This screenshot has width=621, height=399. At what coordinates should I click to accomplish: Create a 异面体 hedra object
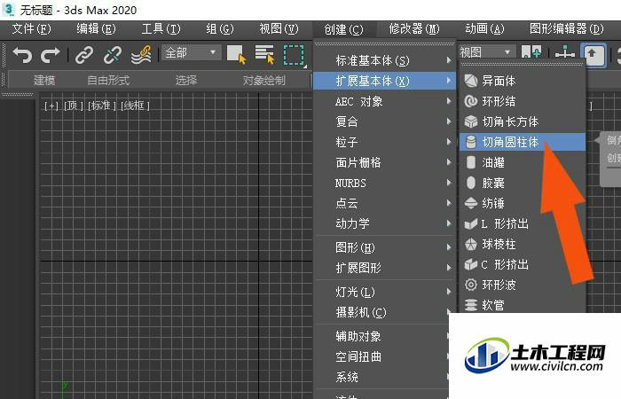[x=522, y=82]
